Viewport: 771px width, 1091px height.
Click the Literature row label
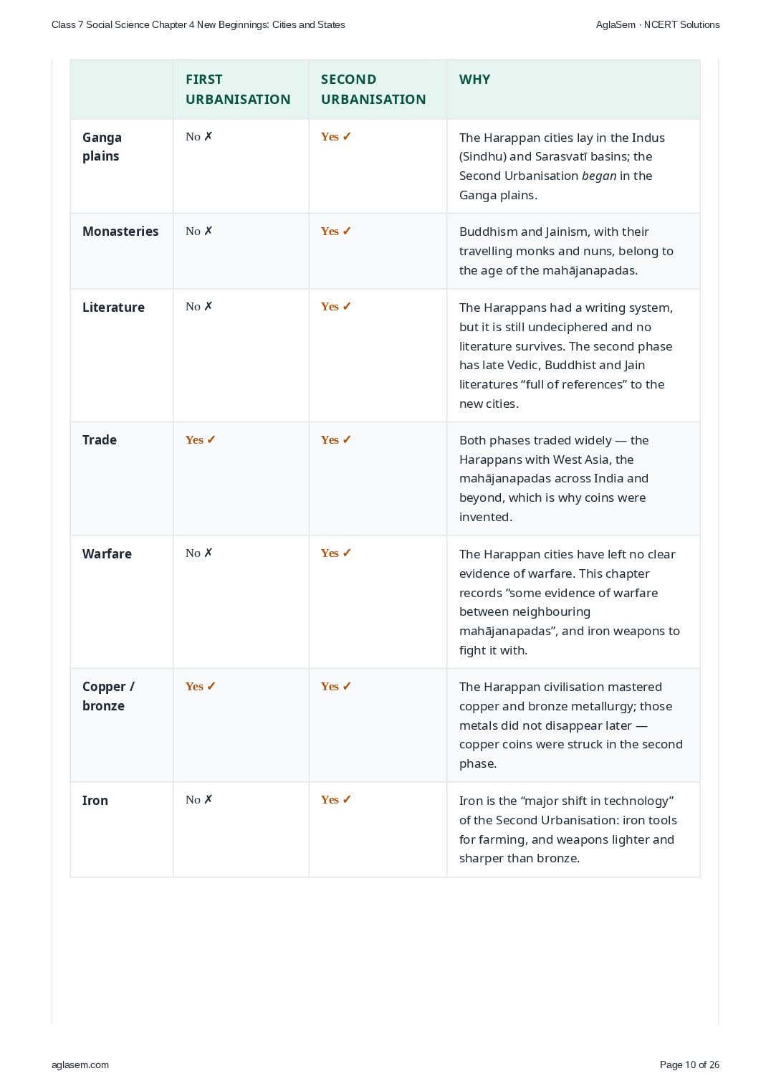[x=113, y=308]
